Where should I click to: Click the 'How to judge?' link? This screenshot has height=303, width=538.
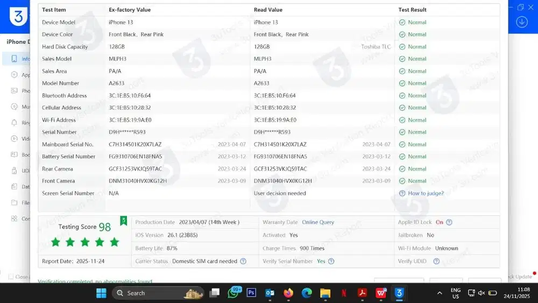(422, 193)
